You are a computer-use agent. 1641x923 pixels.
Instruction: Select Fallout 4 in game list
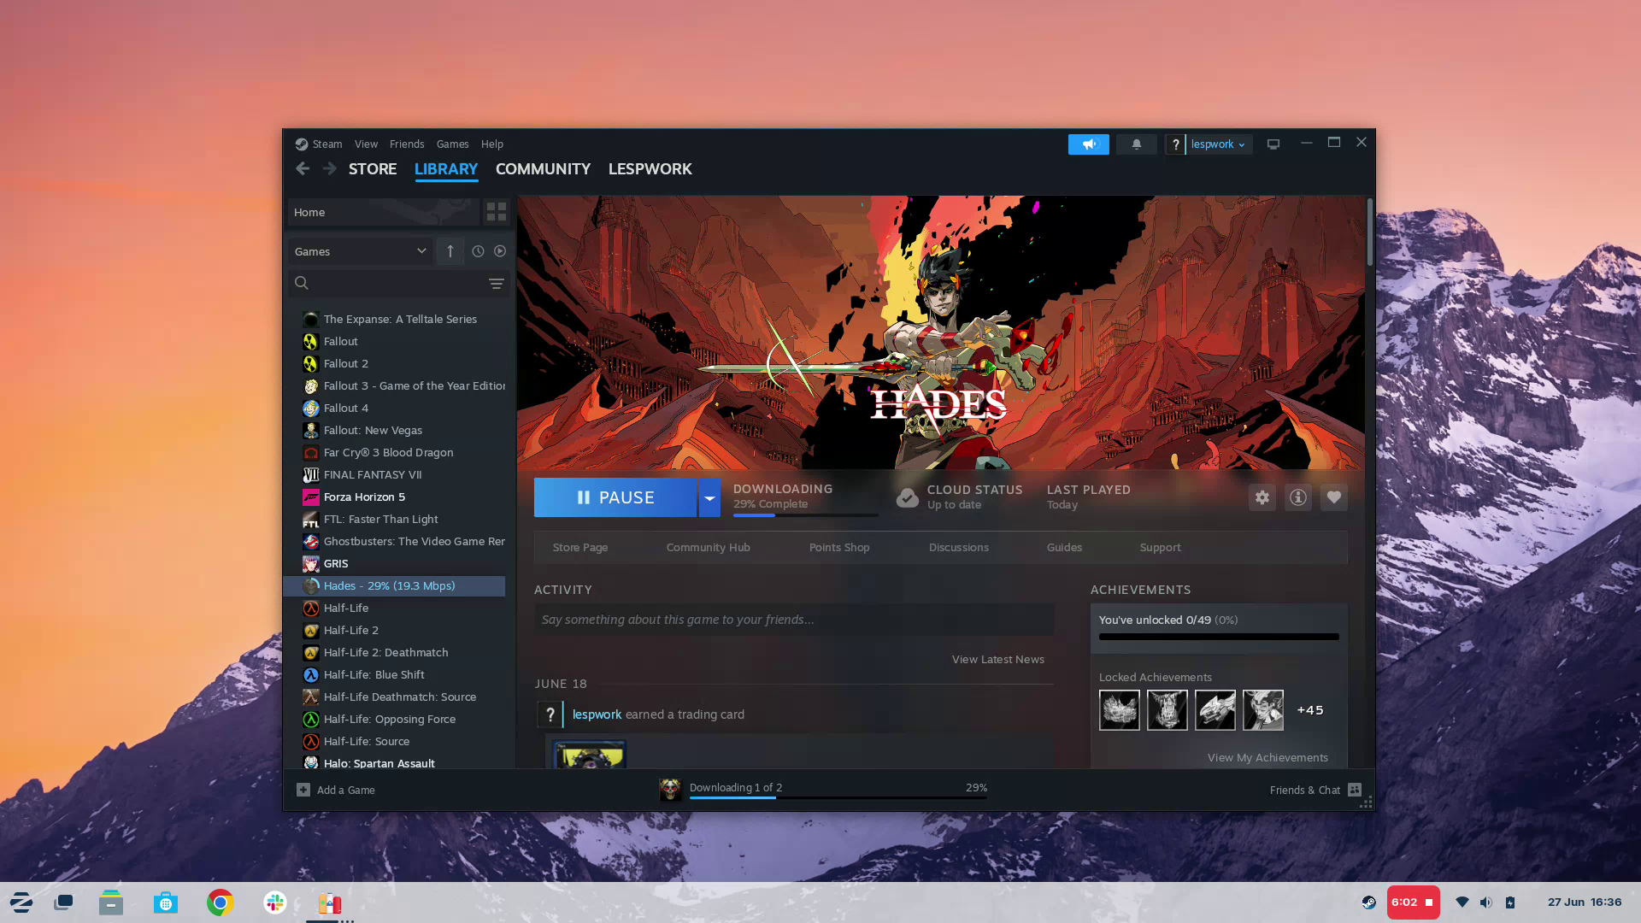[x=394, y=408]
